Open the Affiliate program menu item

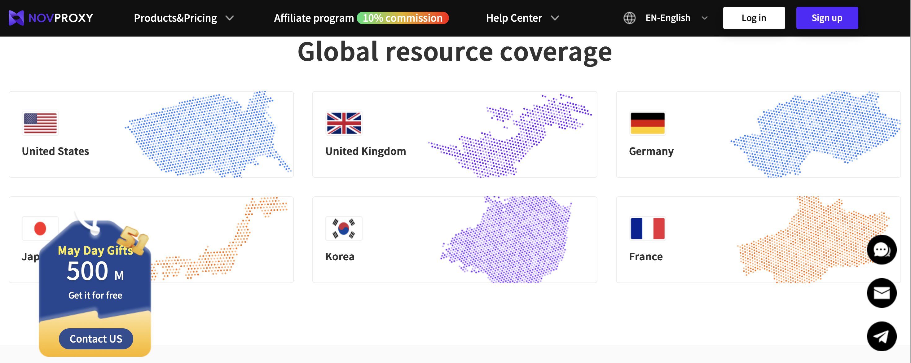click(x=314, y=18)
